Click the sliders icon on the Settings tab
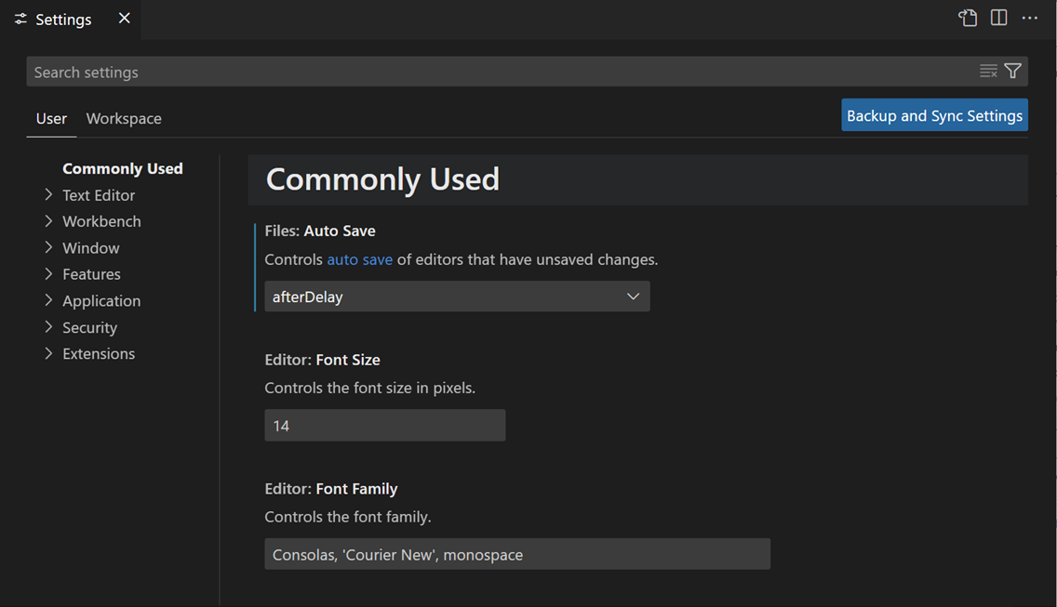1057x607 pixels. click(x=20, y=19)
